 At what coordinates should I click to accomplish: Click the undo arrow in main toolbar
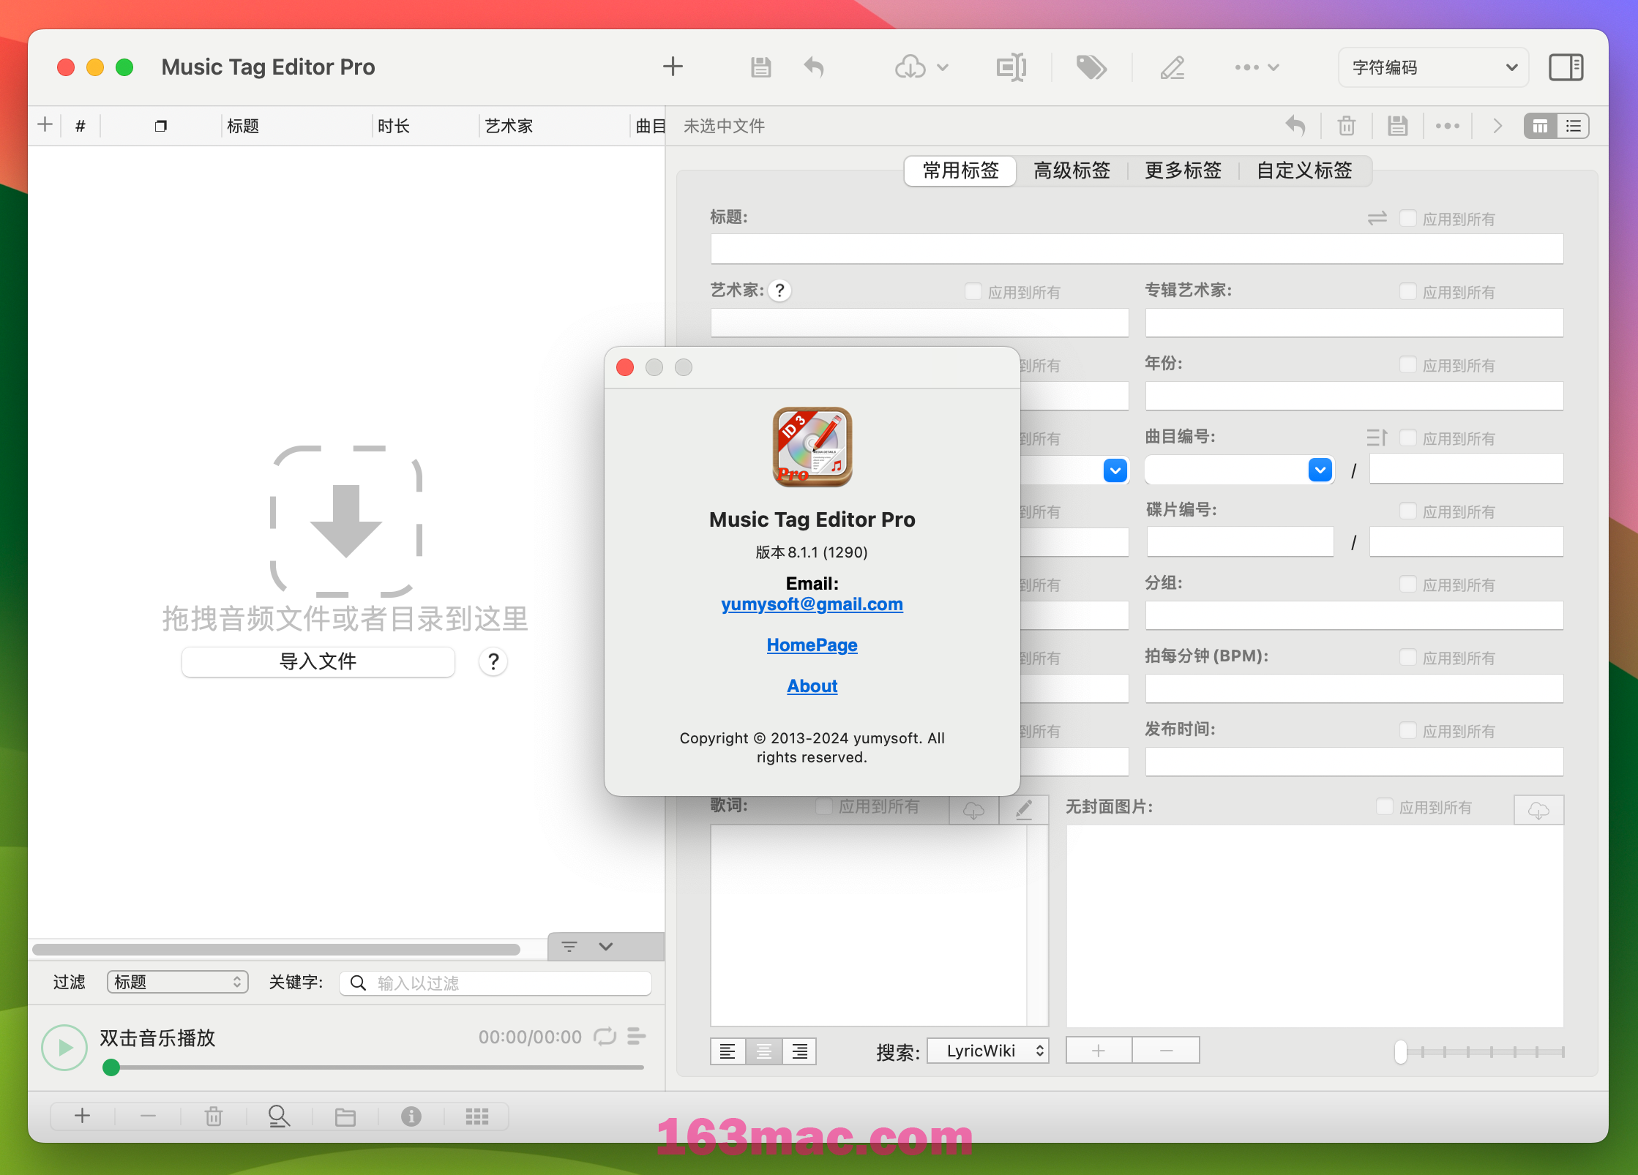pos(814,67)
